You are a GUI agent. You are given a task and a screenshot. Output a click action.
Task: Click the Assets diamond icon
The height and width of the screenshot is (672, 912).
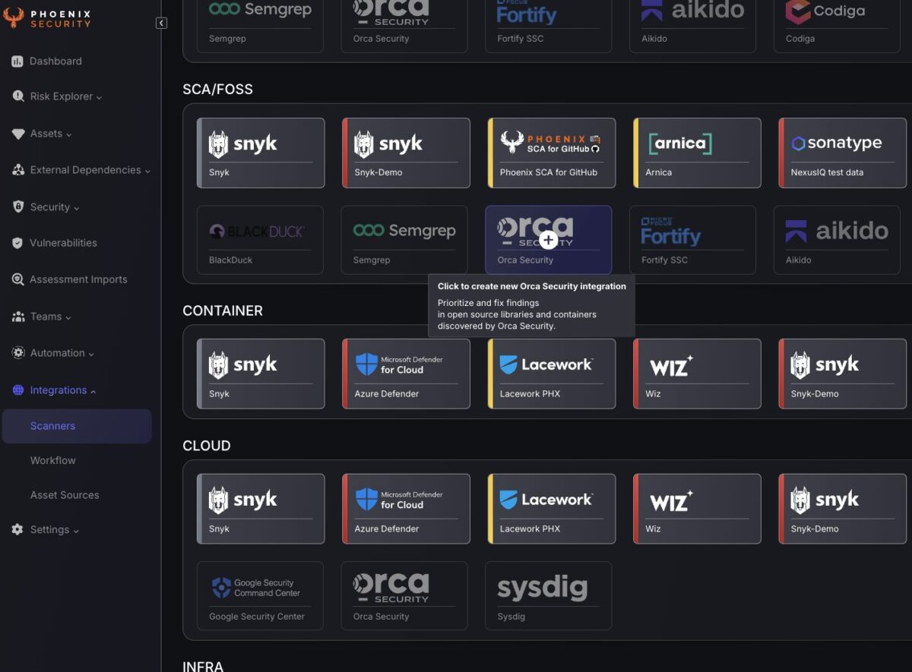(x=18, y=134)
